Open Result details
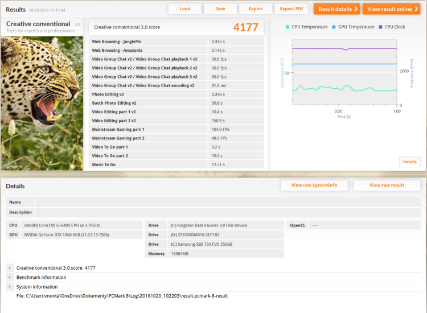This screenshot has width=427, height=313. 337,9
